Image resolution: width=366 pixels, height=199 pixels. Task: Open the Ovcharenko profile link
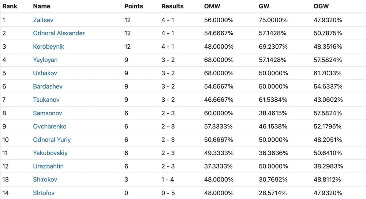click(x=50, y=127)
